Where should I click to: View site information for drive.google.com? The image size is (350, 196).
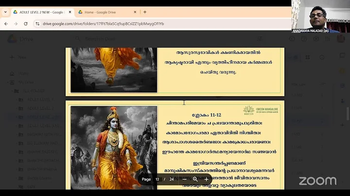[37, 24]
